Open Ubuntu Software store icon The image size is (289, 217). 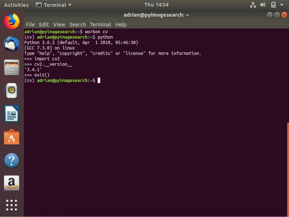click(12, 137)
